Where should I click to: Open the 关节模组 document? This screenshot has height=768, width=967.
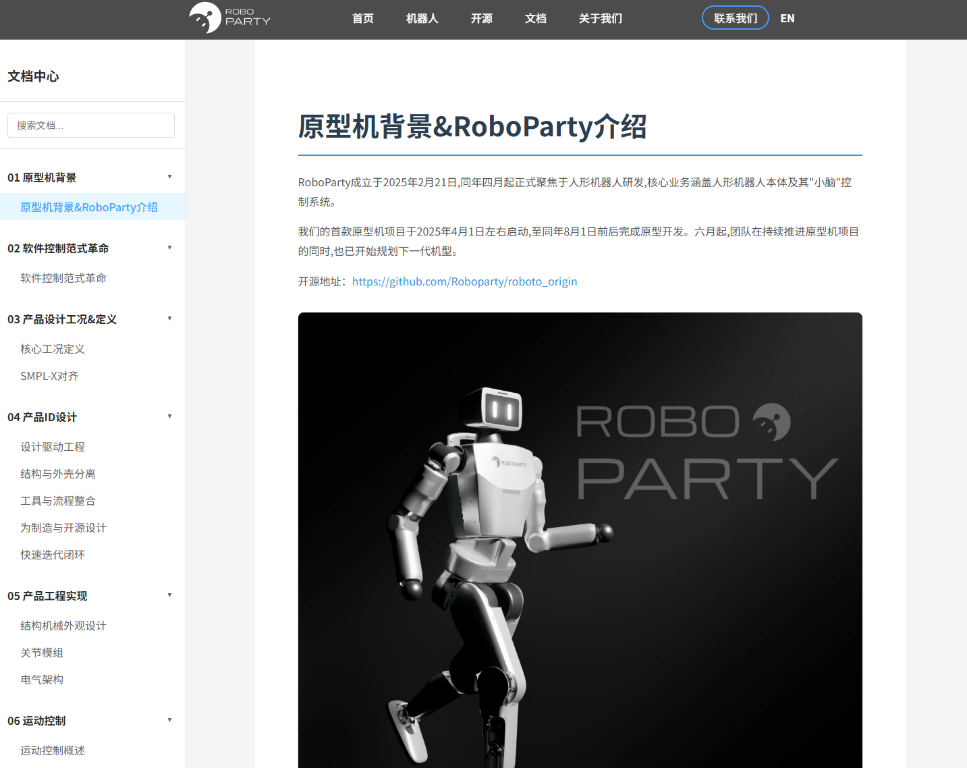(x=42, y=653)
